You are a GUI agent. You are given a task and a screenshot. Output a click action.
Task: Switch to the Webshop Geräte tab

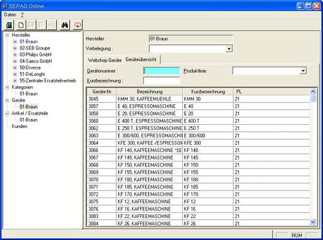(105, 60)
